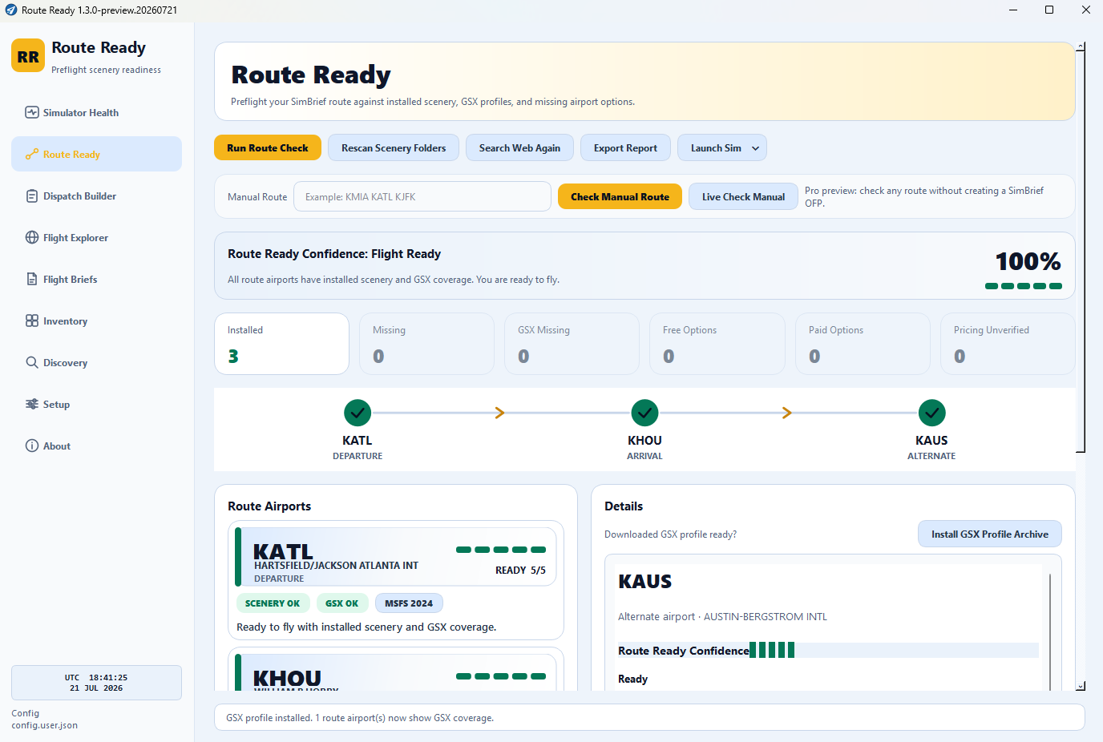Select the KHOU airport card
The height and width of the screenshot is (742, 1103).
click(396, 670)
